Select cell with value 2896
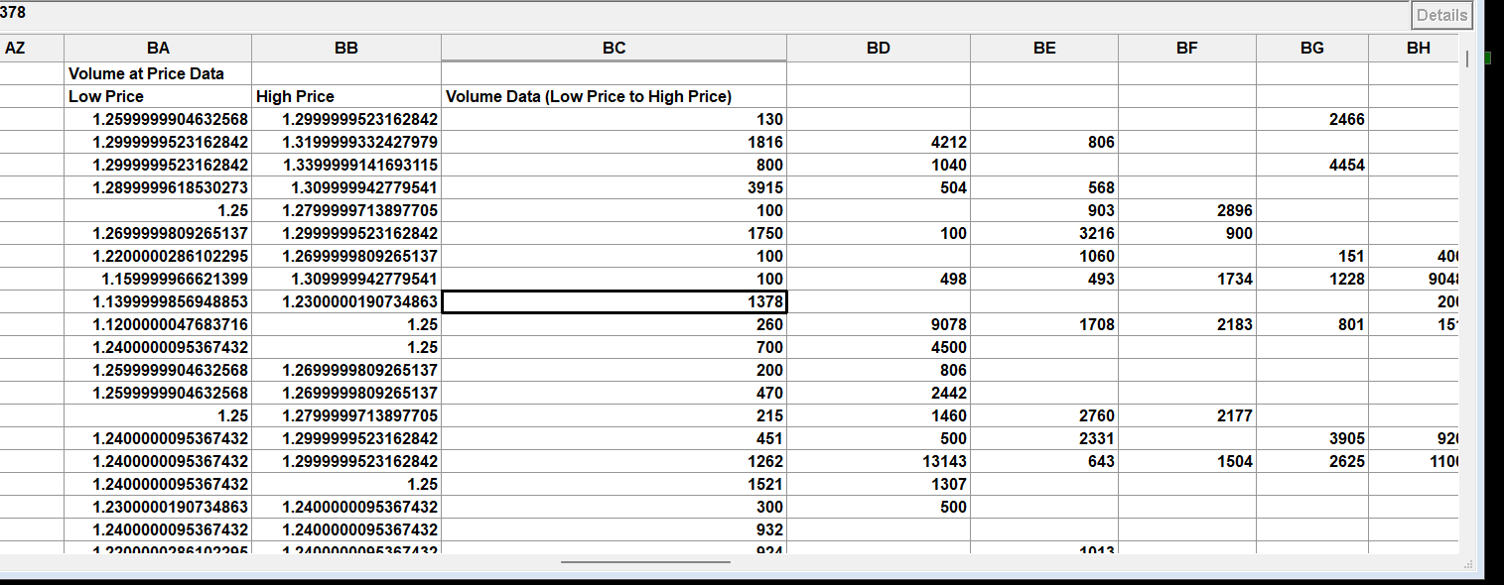 1187,210
